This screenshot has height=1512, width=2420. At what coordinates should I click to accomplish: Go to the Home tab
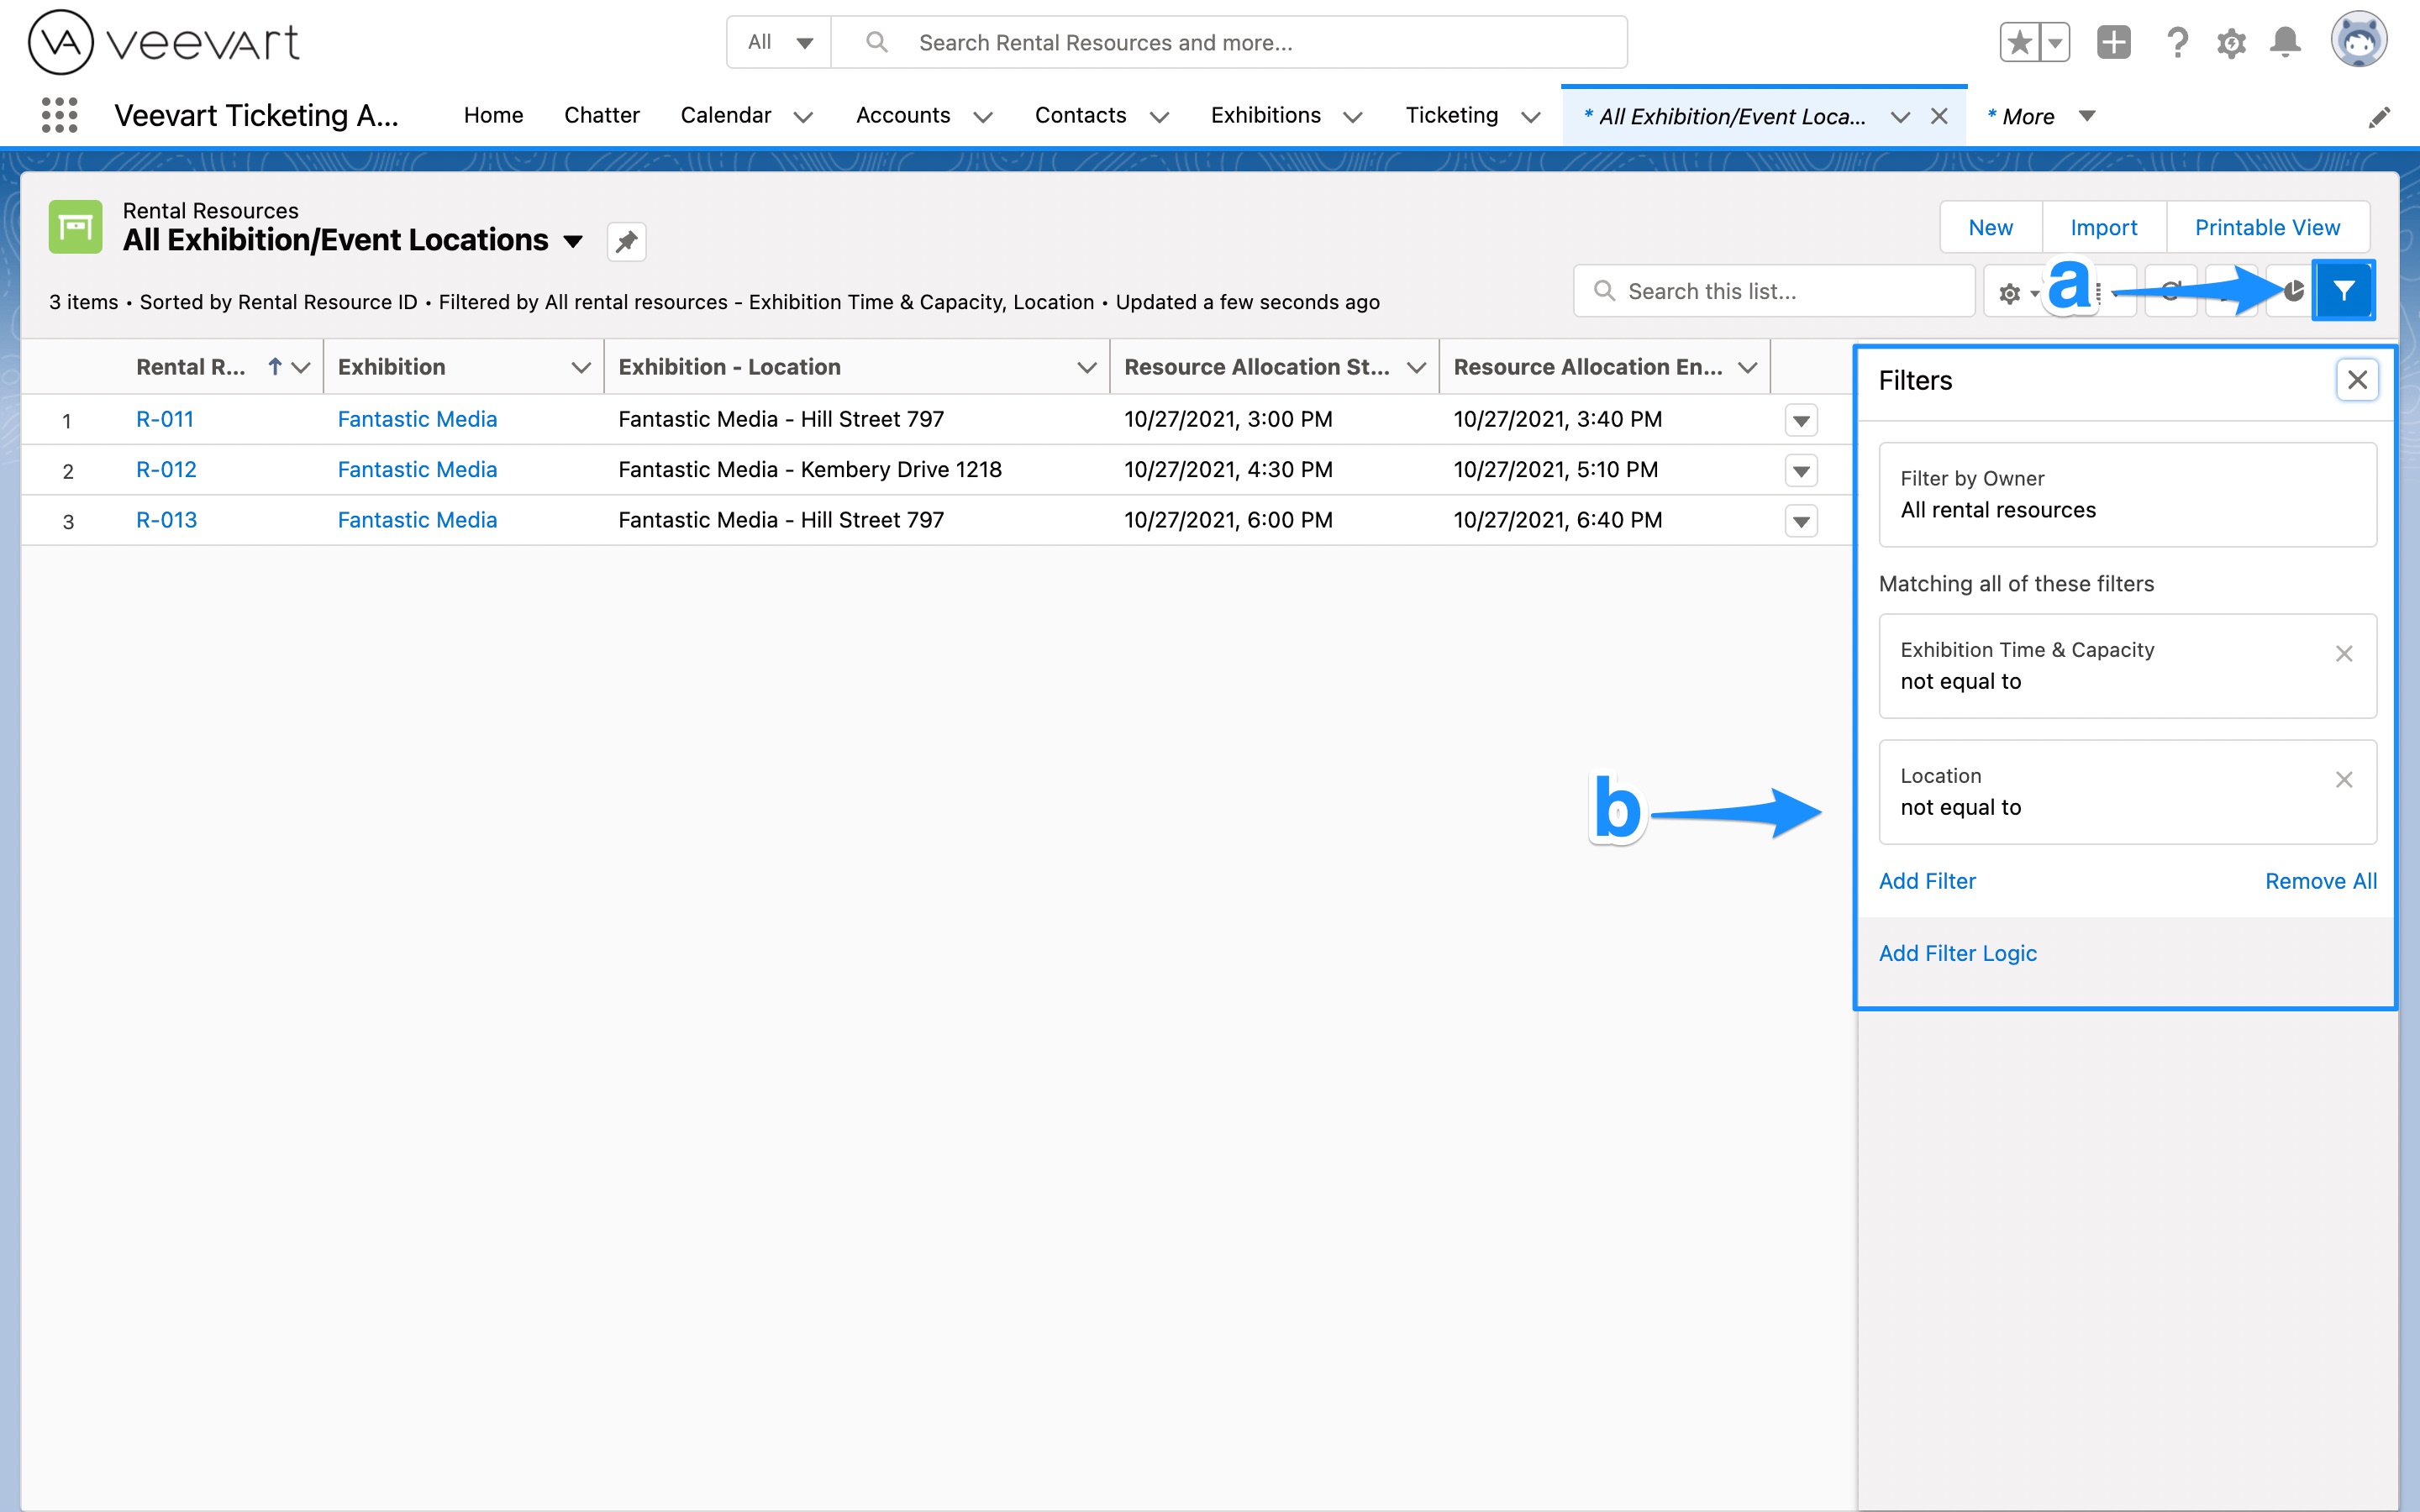pos(493,115)
